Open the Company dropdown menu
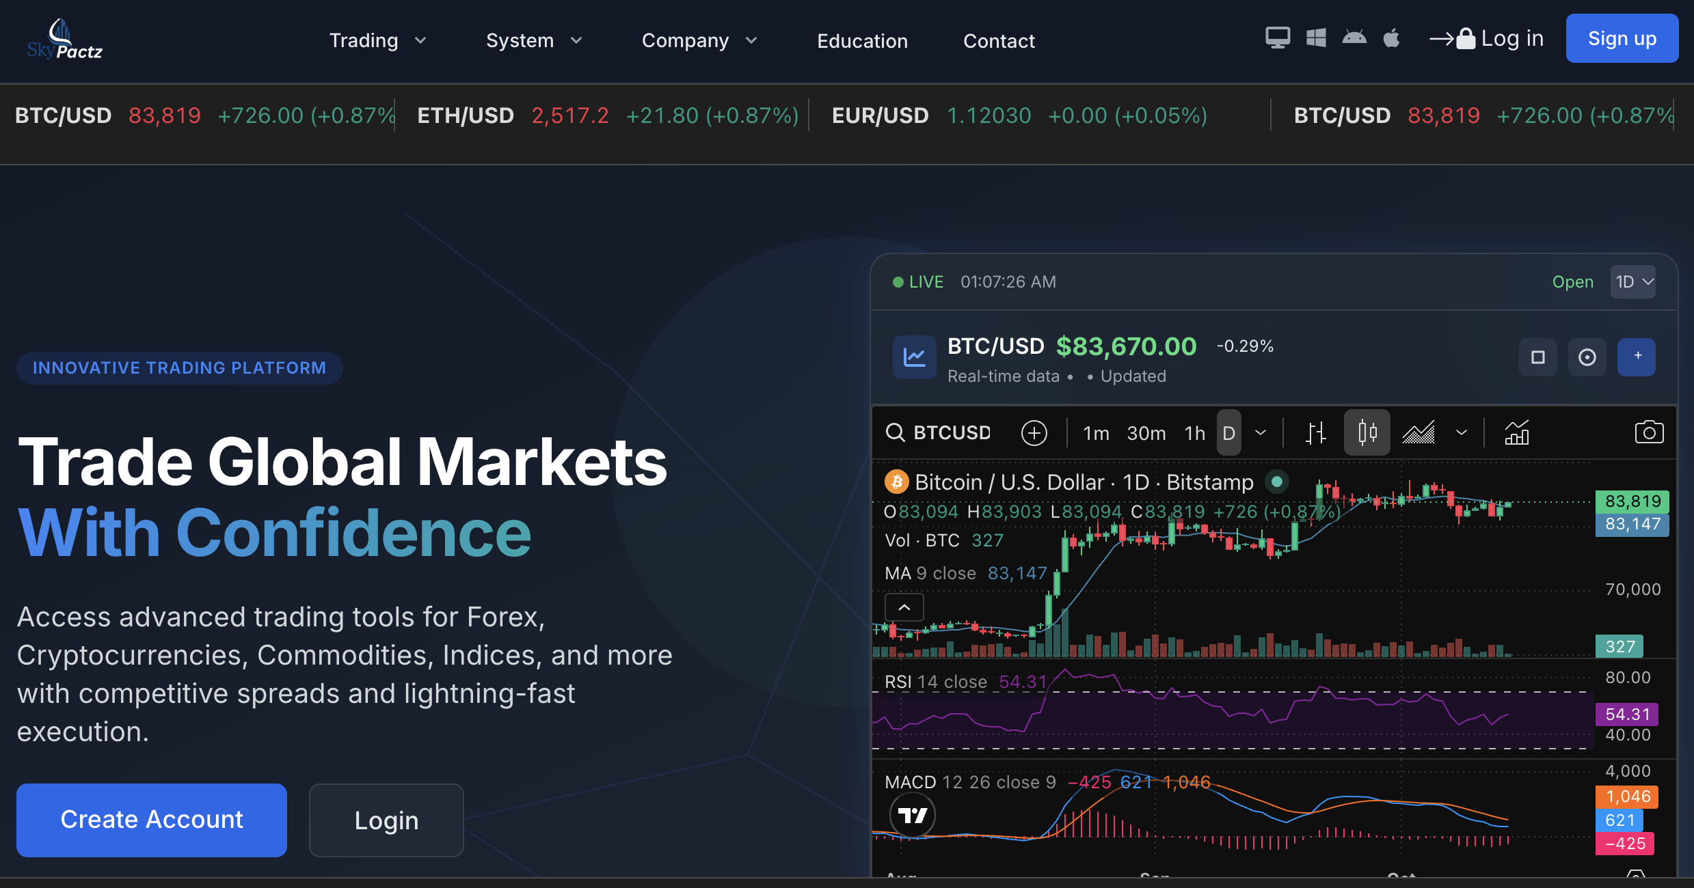Image resolution: width=1694 pixels, height=888 pixels. coord(699,40)
